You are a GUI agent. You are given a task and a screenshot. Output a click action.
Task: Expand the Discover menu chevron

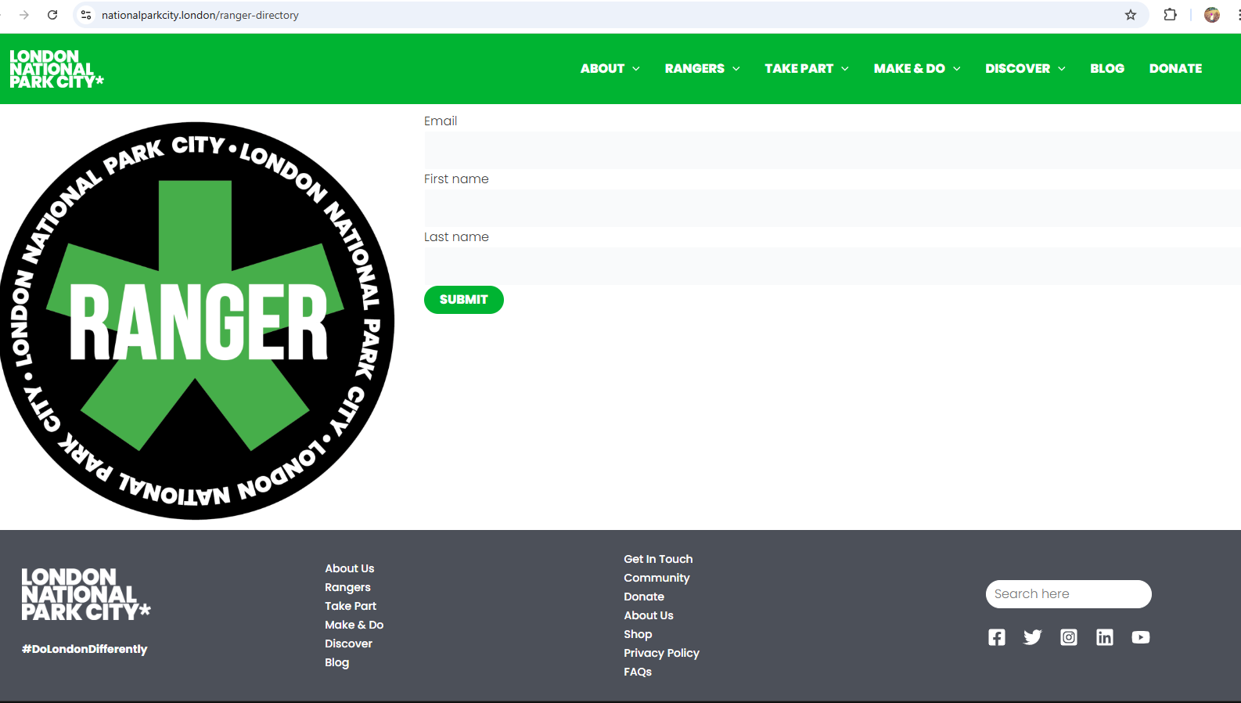[1062, 69]
